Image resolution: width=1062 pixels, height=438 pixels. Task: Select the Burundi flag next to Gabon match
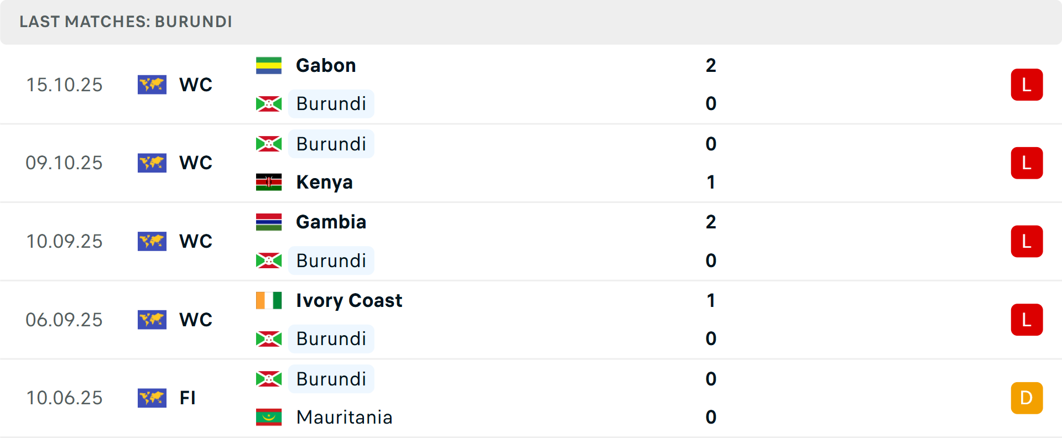pos(269,103)
